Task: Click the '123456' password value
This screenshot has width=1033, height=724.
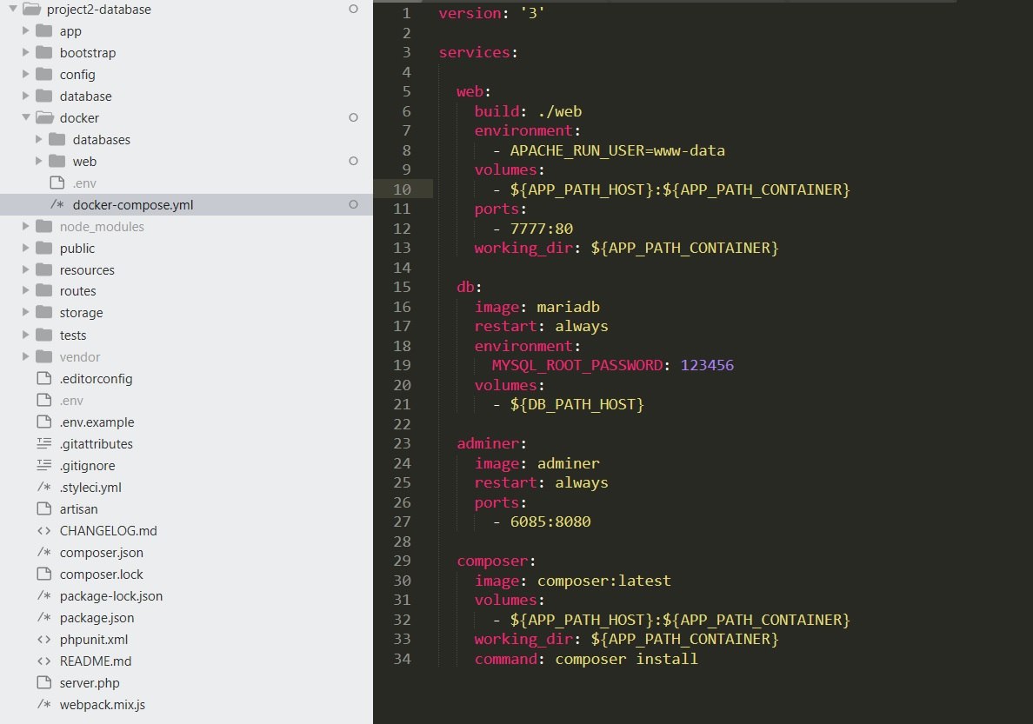Action: (x=707, y=366)
